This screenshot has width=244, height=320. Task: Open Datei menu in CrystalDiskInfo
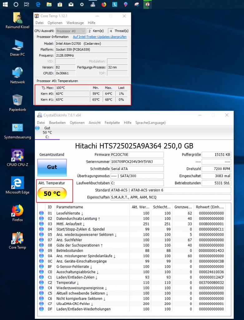point(41,122)
